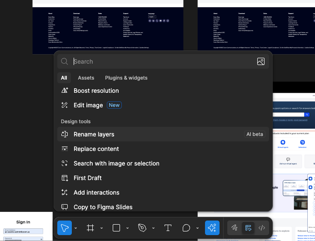The width and height of the screenshot is (315, 241).
Task: Select the Frame tool
Action: 90,228
